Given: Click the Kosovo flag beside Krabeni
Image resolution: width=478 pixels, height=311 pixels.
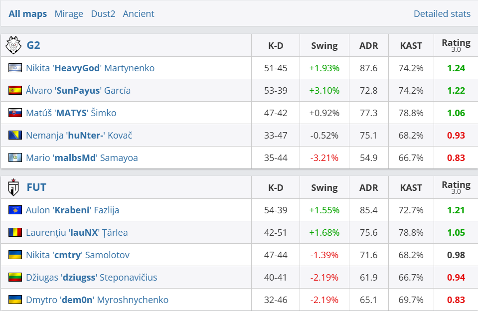Looking at the screenshot, I should coord(15,210).
